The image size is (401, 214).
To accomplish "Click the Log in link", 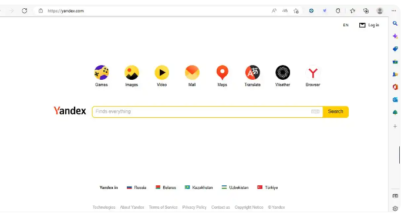I will [x=373, y=25].
